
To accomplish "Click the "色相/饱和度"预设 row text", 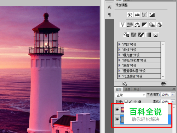I will click(x=134, y=60).
